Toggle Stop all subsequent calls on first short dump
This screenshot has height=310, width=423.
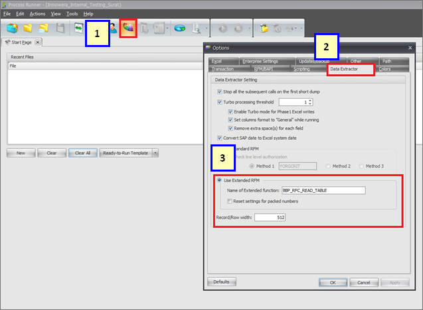[x=220, y=91]
